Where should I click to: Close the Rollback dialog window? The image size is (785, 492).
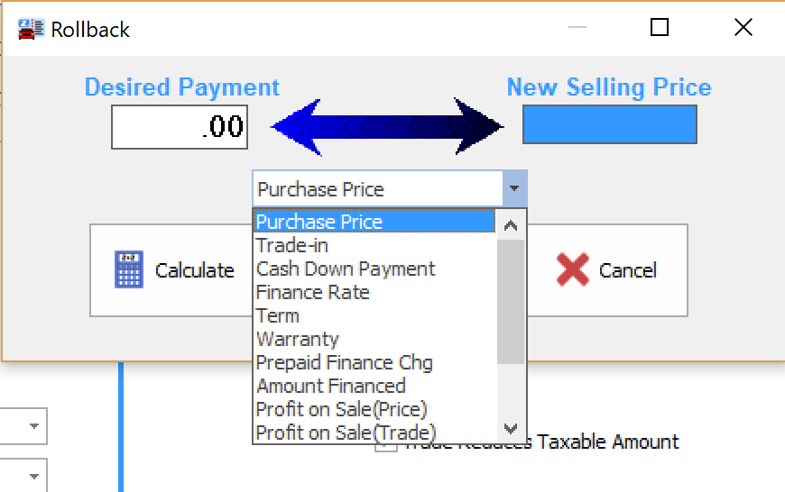coord(743,28)
